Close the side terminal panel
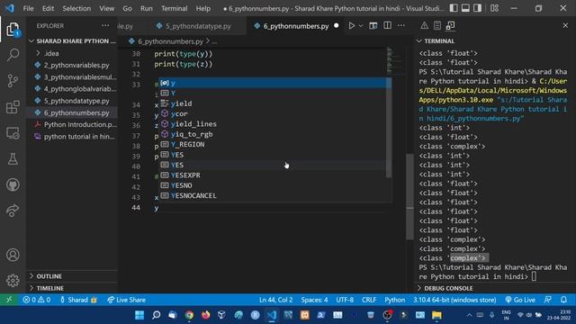Viewport: 576px width, 324px height. (x=565, y=26)
